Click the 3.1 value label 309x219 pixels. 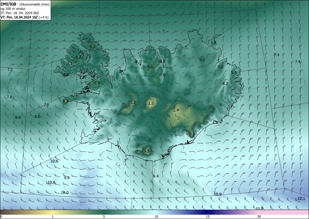pos(192,134)
